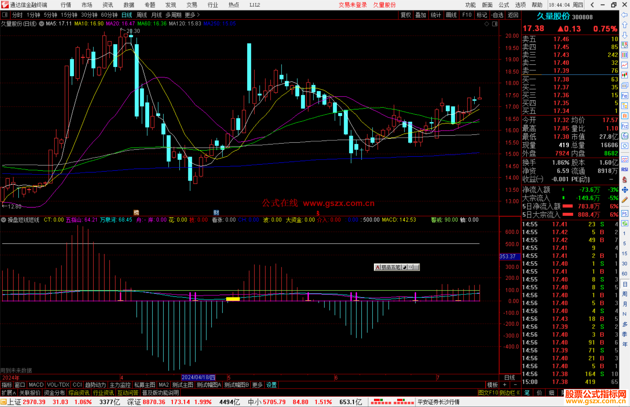Viewport: 630px width, 407px height.
Task: Click the RSI indicator sidebar icon
Action: pyautogui.click(x=624, y=170)
